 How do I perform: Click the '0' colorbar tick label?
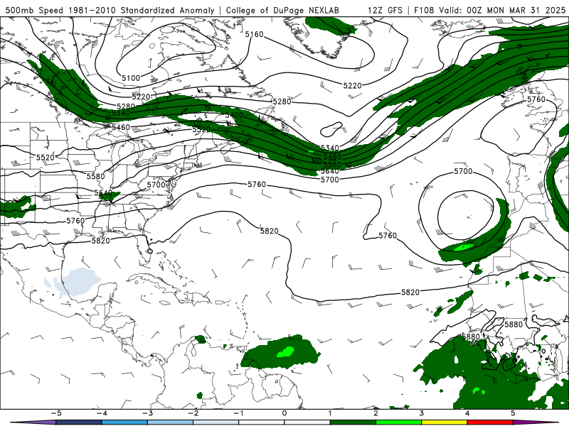pyautogui.click(x=284, y=413)
